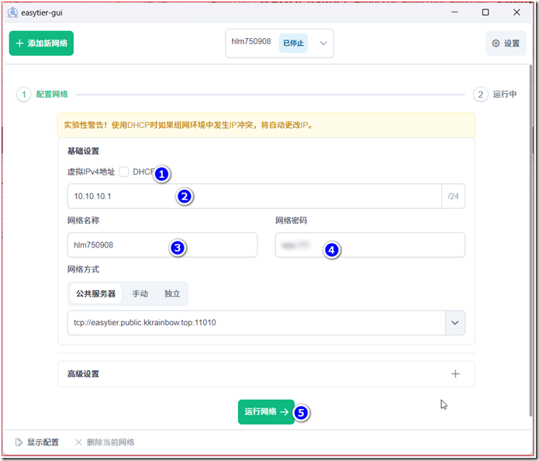
Task: Select step 2 运行中
Action: pos(495,94)
